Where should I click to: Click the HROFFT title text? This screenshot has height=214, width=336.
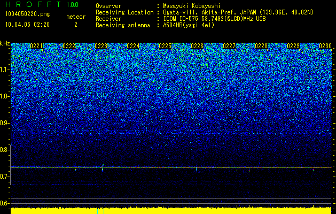click(x=34, y=4)
